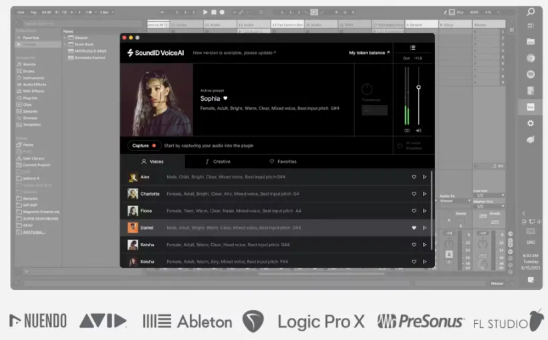Open the Audio To Master dropdown

[x=455, y=201]
